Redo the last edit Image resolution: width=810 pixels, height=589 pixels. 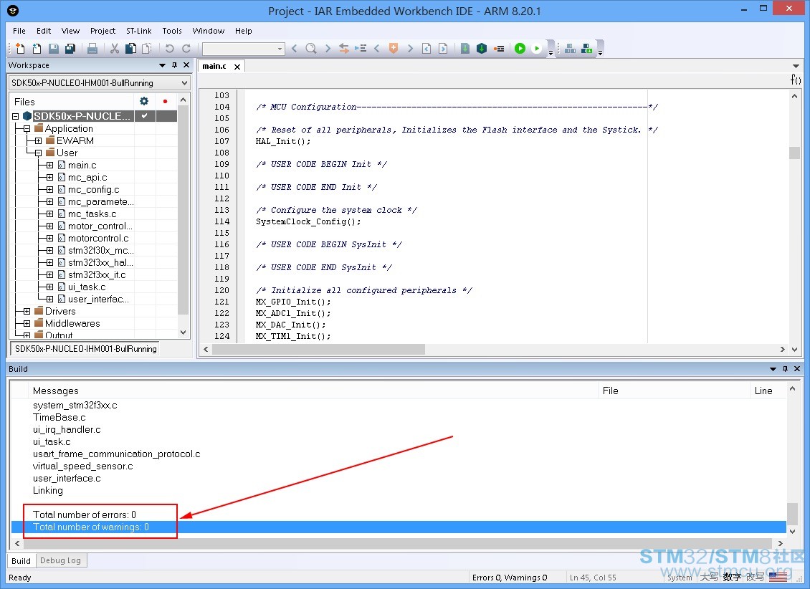point(186,49)
